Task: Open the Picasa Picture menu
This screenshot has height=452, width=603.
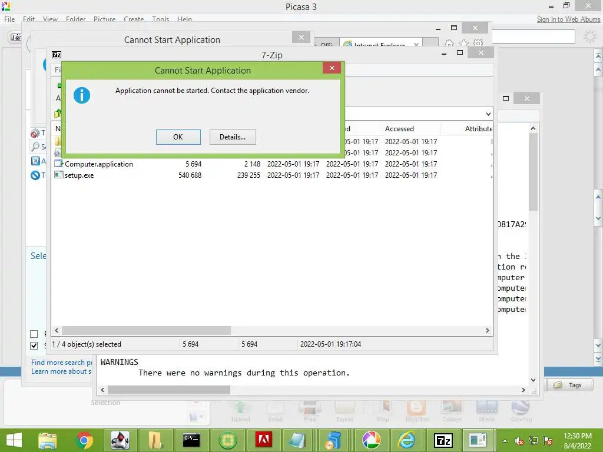Action: tap(105, 19)
